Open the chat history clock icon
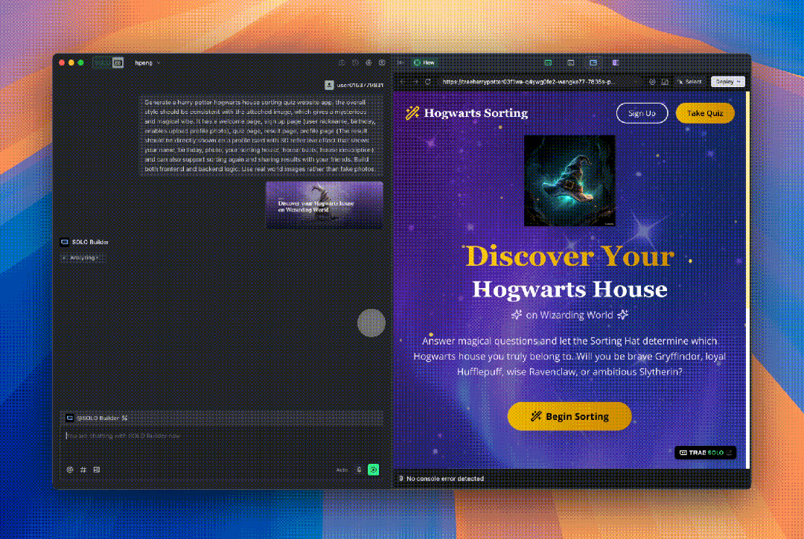The image size is (804, 539). (355, 63)
